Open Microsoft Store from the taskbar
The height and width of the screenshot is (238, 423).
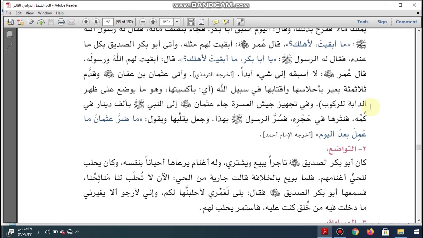coord(385,232)
